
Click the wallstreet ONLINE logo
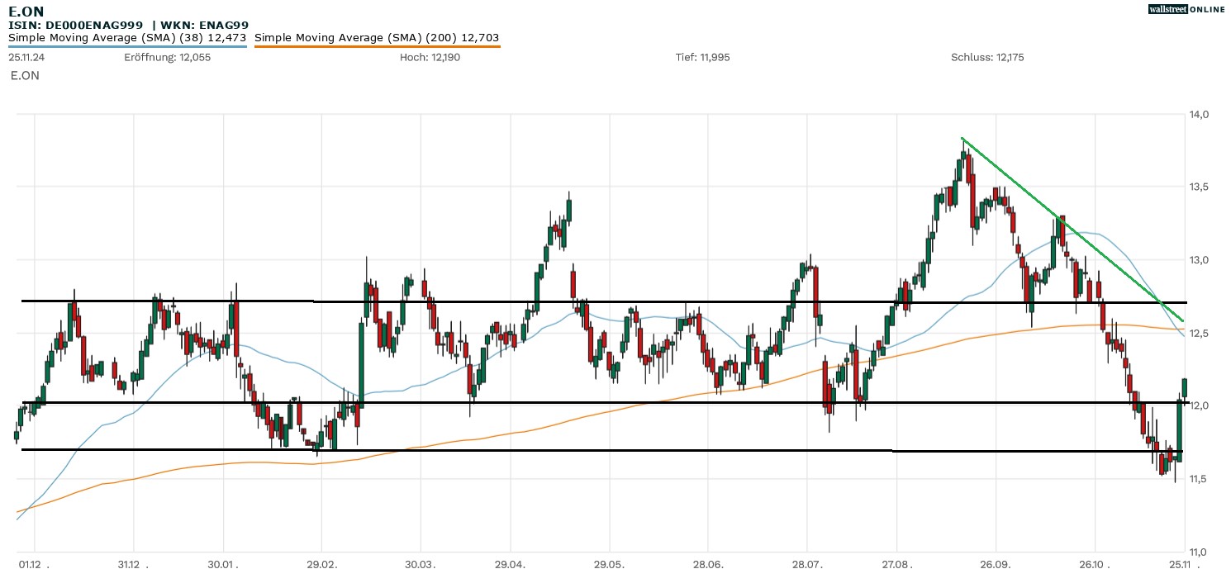(1186, 9)
